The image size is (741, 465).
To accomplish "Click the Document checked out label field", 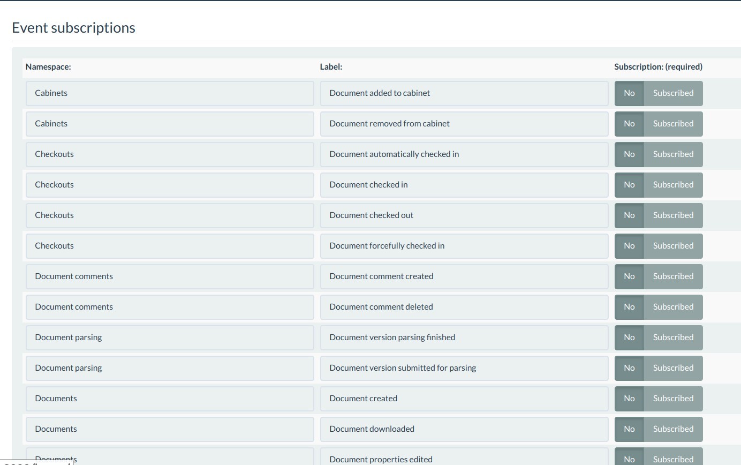I will (464, 215).
